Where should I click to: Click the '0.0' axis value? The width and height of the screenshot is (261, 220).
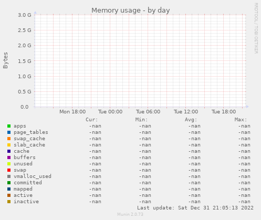[x=25, y=107]
